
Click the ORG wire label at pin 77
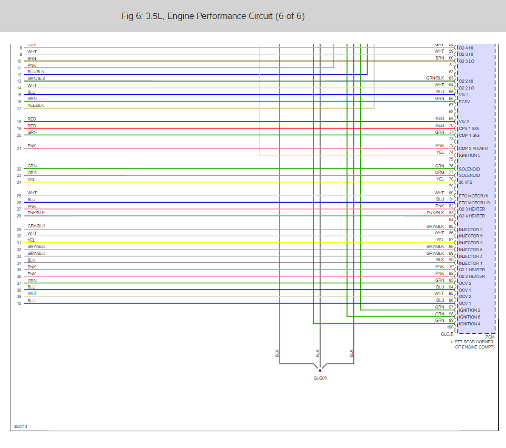coord(440,172)
